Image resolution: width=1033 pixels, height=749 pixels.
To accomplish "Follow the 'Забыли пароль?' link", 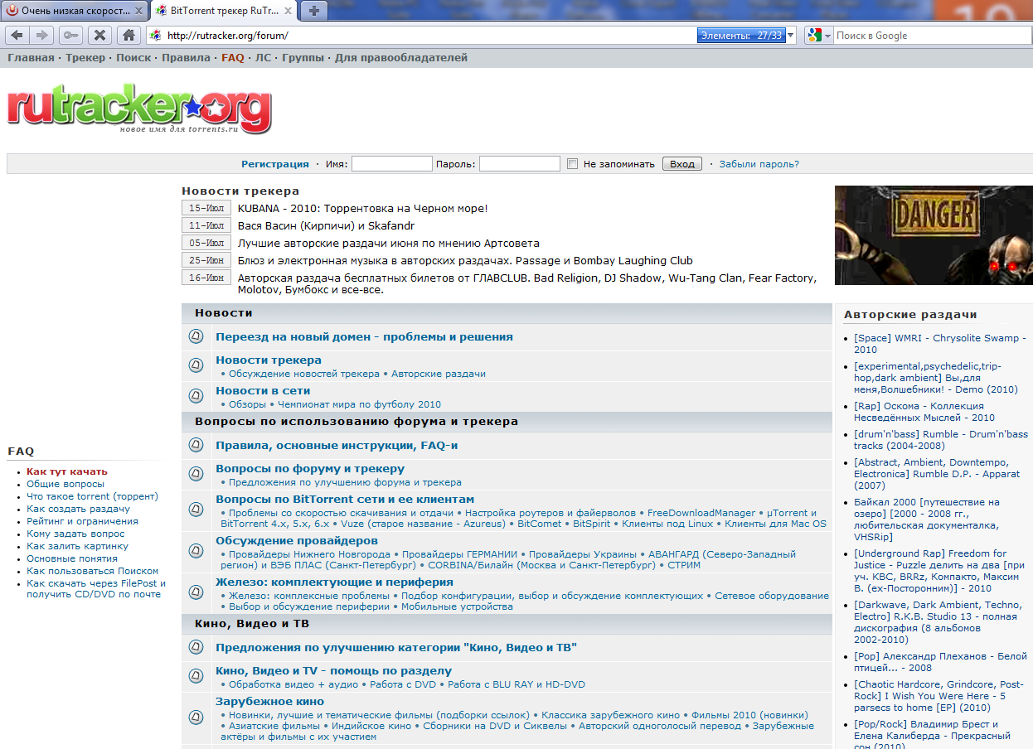I will click(759, 164).
